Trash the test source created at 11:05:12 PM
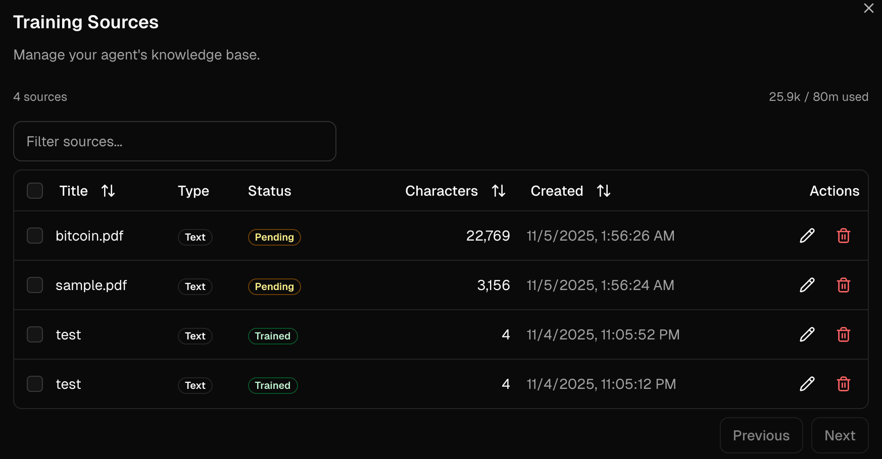882x459 pixels. [x=843, y=384]
